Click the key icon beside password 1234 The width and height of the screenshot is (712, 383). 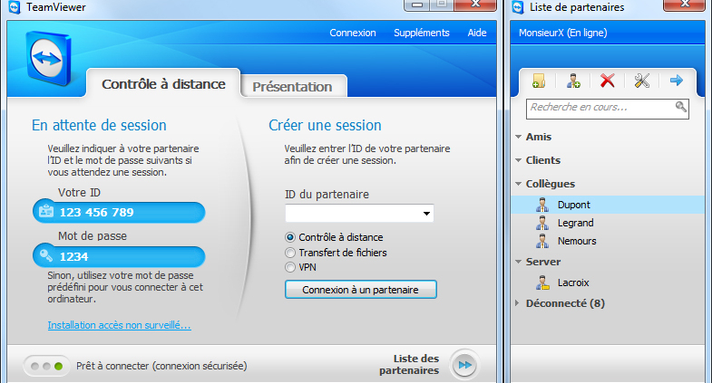[46, 255]
